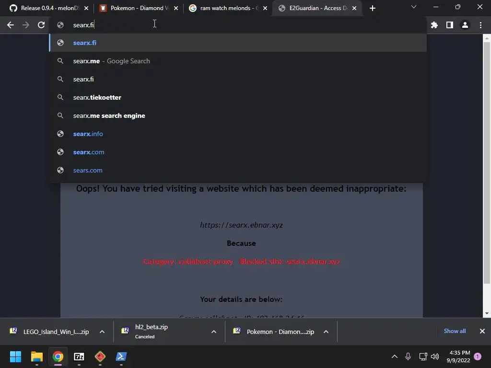Open 7-Zip from the taskbar

pos(79,356)
